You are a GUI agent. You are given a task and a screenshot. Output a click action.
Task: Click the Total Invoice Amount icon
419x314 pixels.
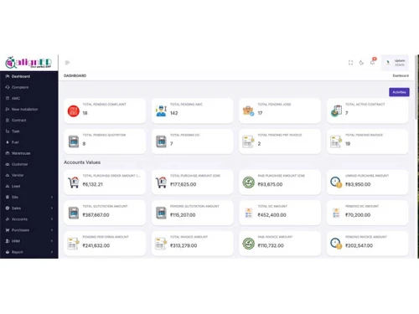161,244
